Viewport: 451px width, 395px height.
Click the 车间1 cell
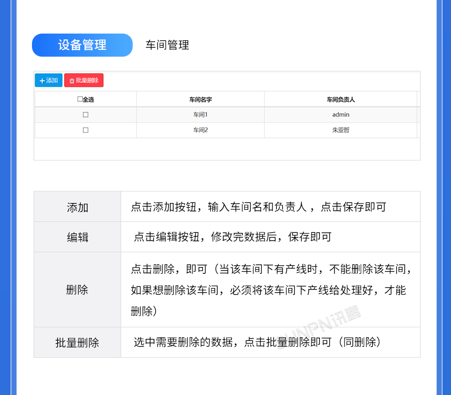200,115
